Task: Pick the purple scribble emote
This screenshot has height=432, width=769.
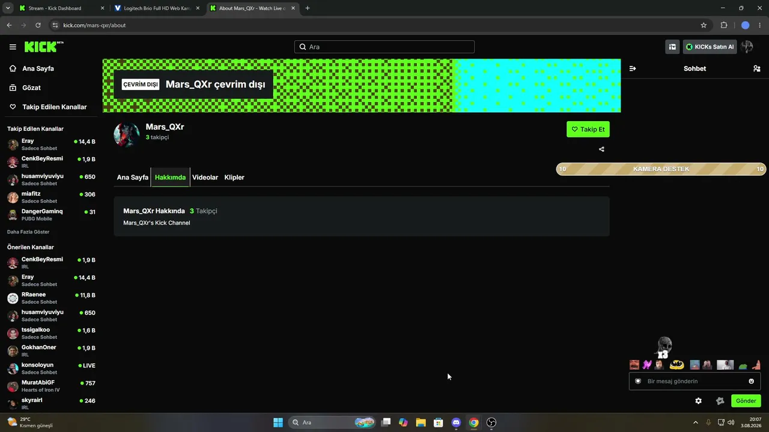Action: [647, 365]
